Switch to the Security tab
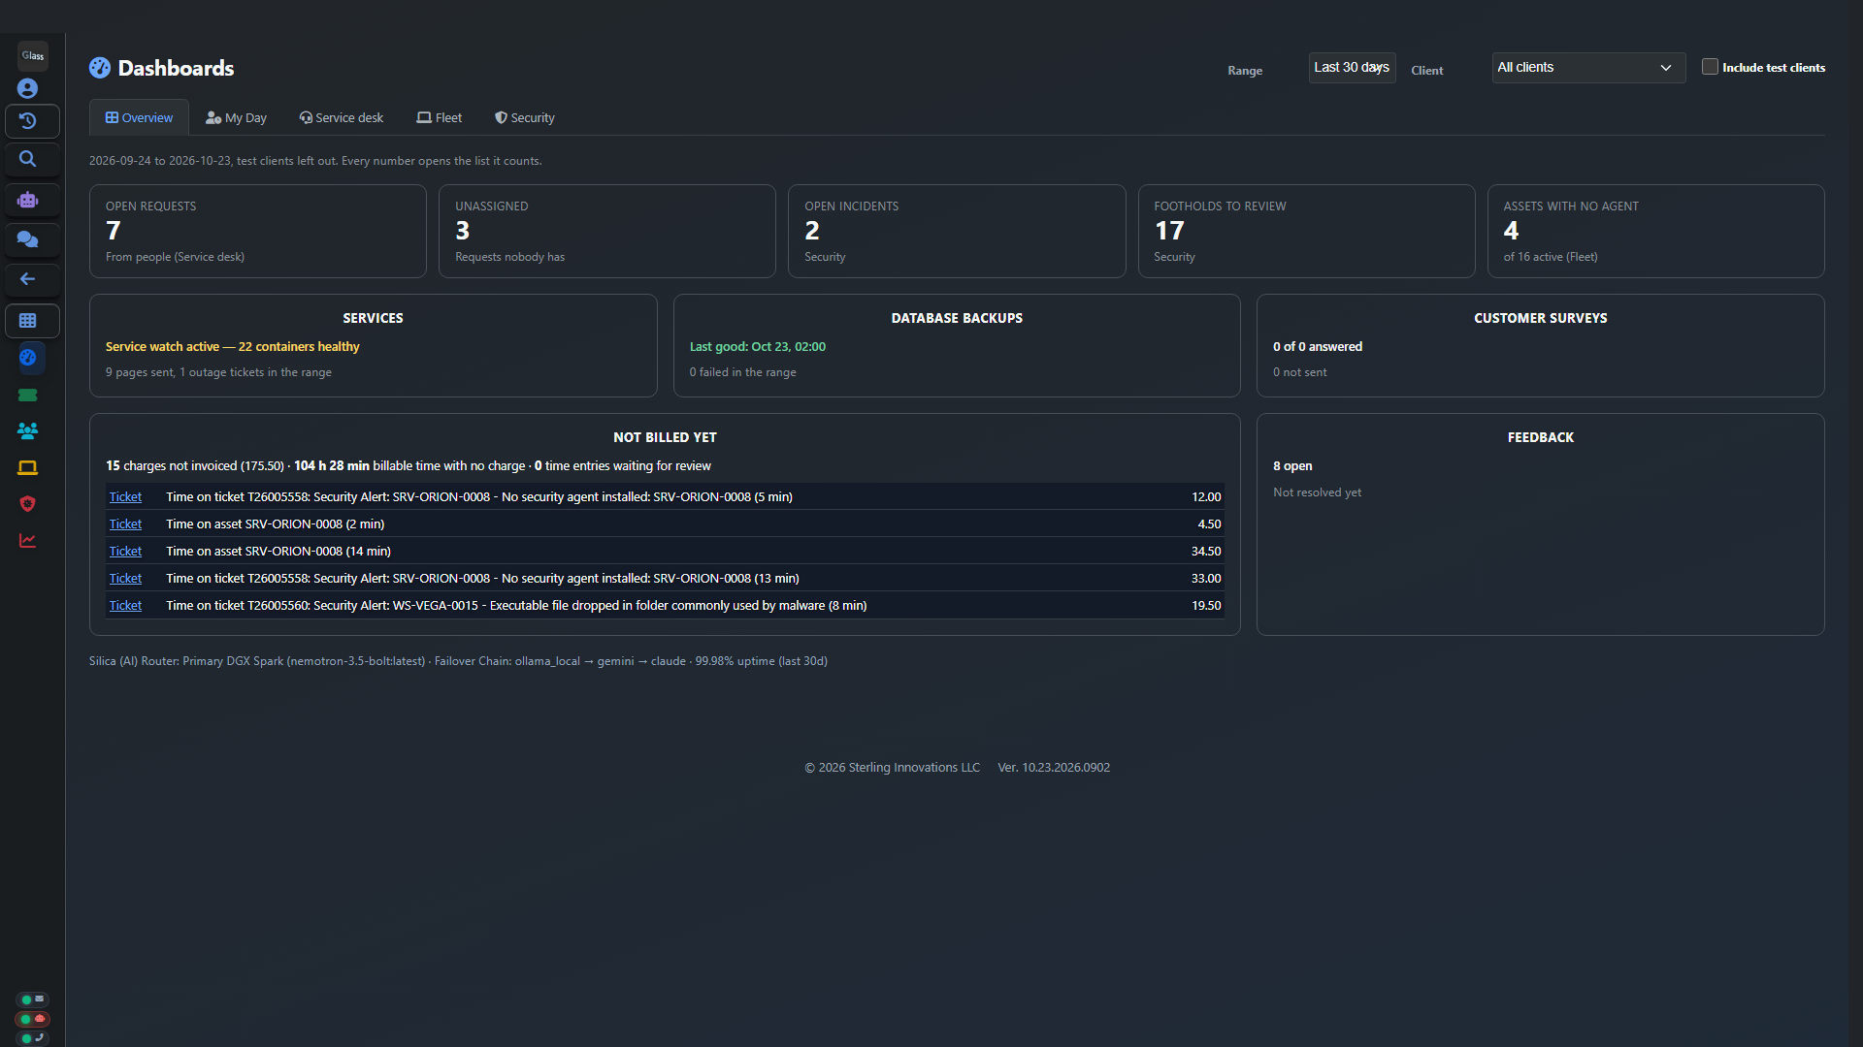1863x1047 pixels. click(525, 117)
